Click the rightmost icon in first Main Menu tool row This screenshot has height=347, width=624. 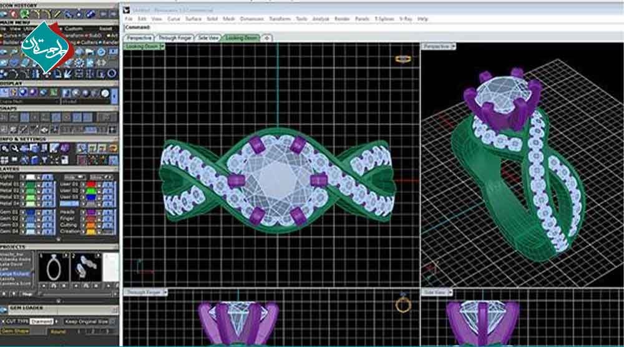(x=113, y=52)
